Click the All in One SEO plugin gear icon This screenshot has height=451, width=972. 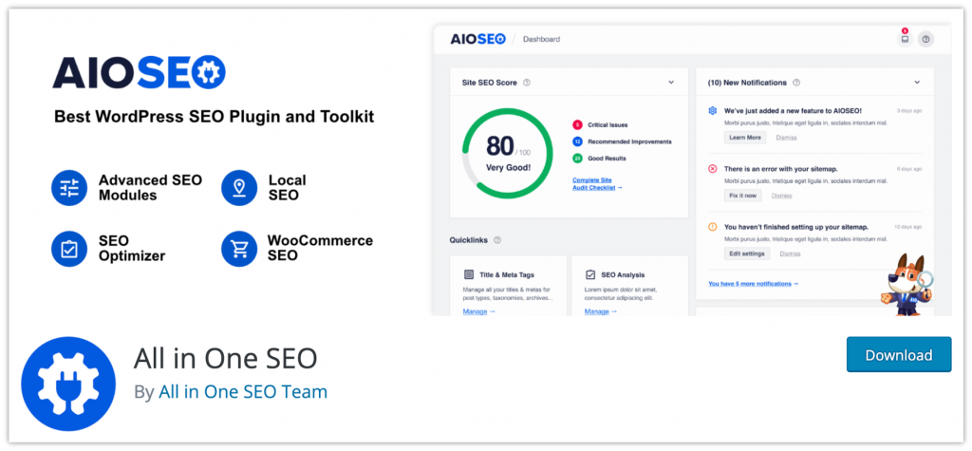68,384
